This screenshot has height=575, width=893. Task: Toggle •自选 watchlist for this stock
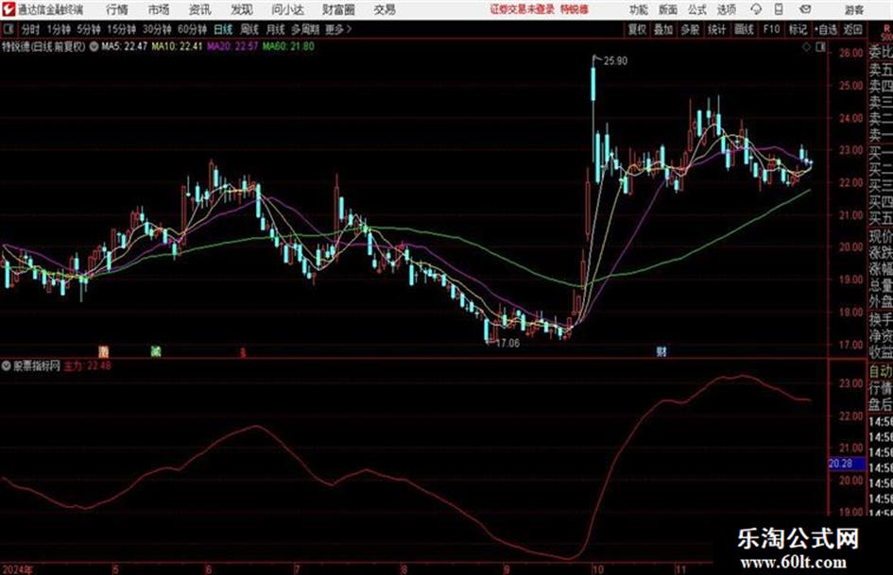[x=826, y=29]
